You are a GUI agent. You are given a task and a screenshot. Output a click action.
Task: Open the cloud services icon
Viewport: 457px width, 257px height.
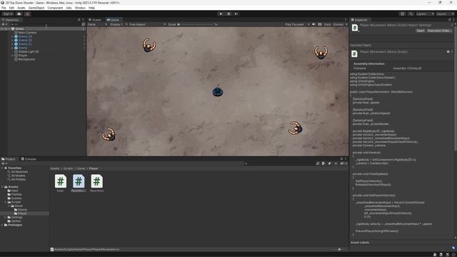19,14
